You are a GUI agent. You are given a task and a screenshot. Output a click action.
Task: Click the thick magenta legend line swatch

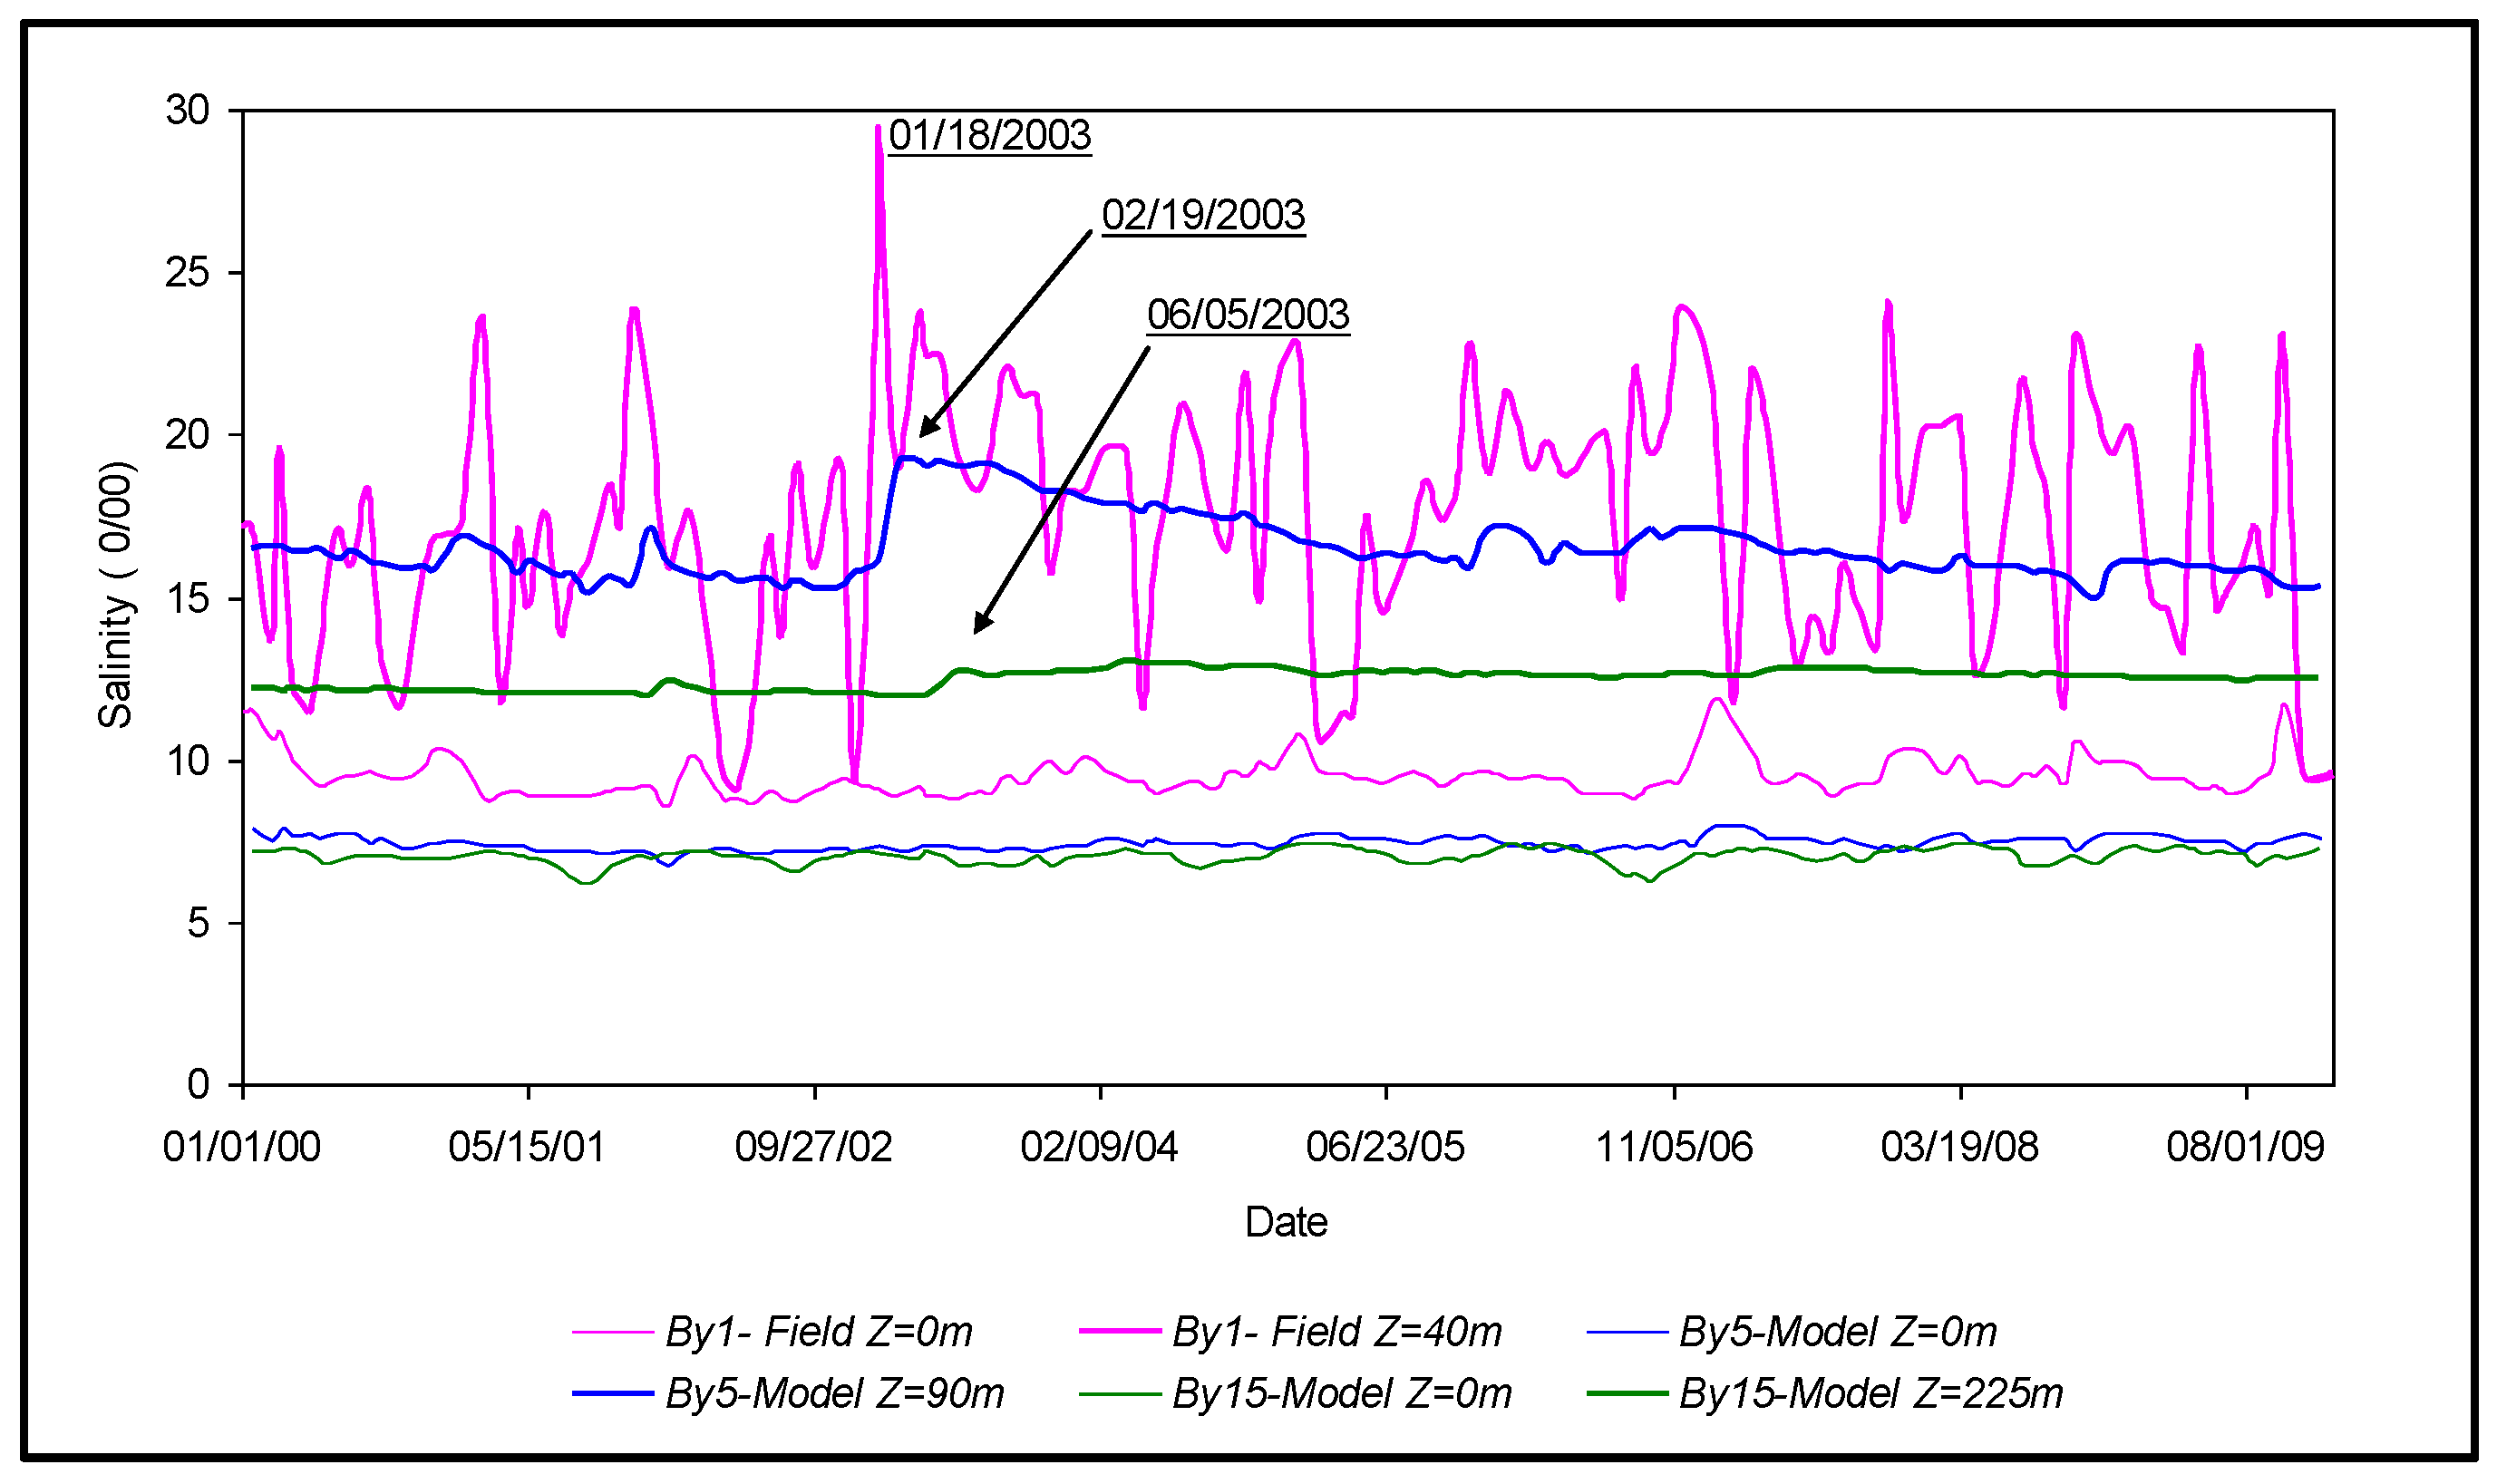pyautogui.click(x=1120, y=1332)
